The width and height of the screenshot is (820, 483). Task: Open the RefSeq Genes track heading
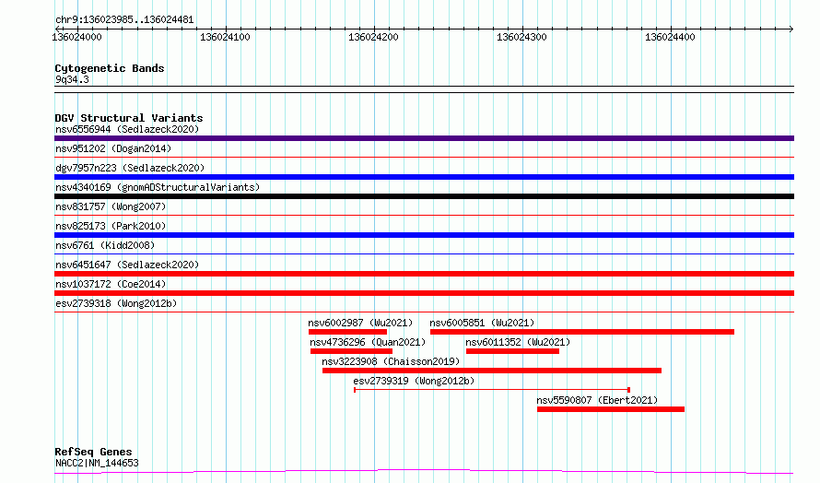pos(93,452)
